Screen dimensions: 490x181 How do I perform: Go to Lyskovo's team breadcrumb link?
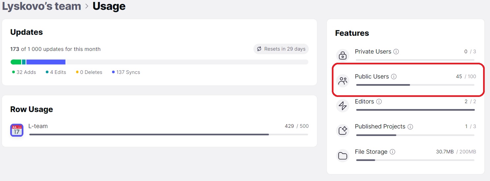42,6
